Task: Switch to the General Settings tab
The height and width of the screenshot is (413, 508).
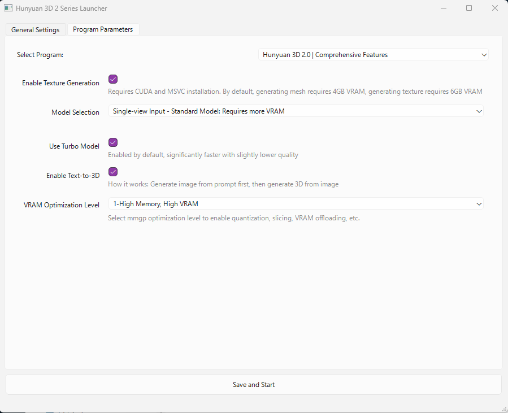Action: click(36, 30)
